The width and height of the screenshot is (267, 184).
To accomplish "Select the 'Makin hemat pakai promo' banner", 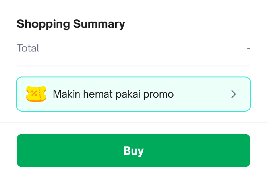I will pyautogui.click(x=133, y=94).
